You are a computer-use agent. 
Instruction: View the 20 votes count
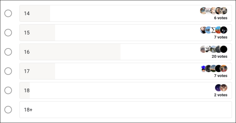click(x=219, y=57)
